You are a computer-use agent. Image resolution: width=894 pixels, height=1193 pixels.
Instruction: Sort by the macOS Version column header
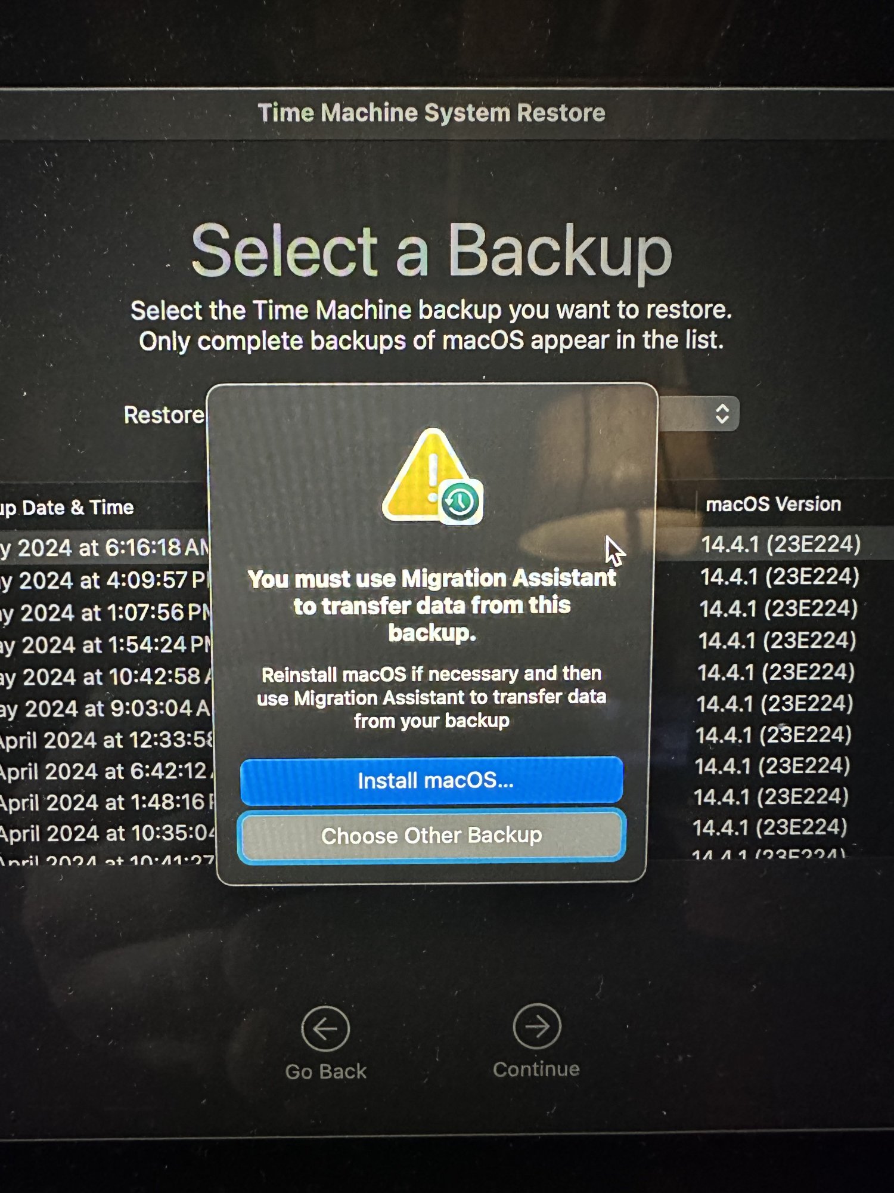773,505
